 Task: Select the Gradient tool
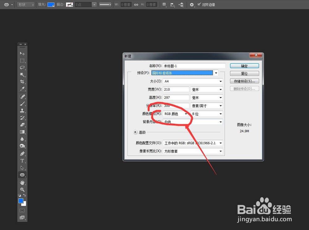pyautogui.click(x=22, y=132)
